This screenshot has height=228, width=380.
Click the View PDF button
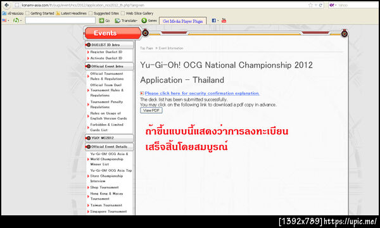coord(151,110)
